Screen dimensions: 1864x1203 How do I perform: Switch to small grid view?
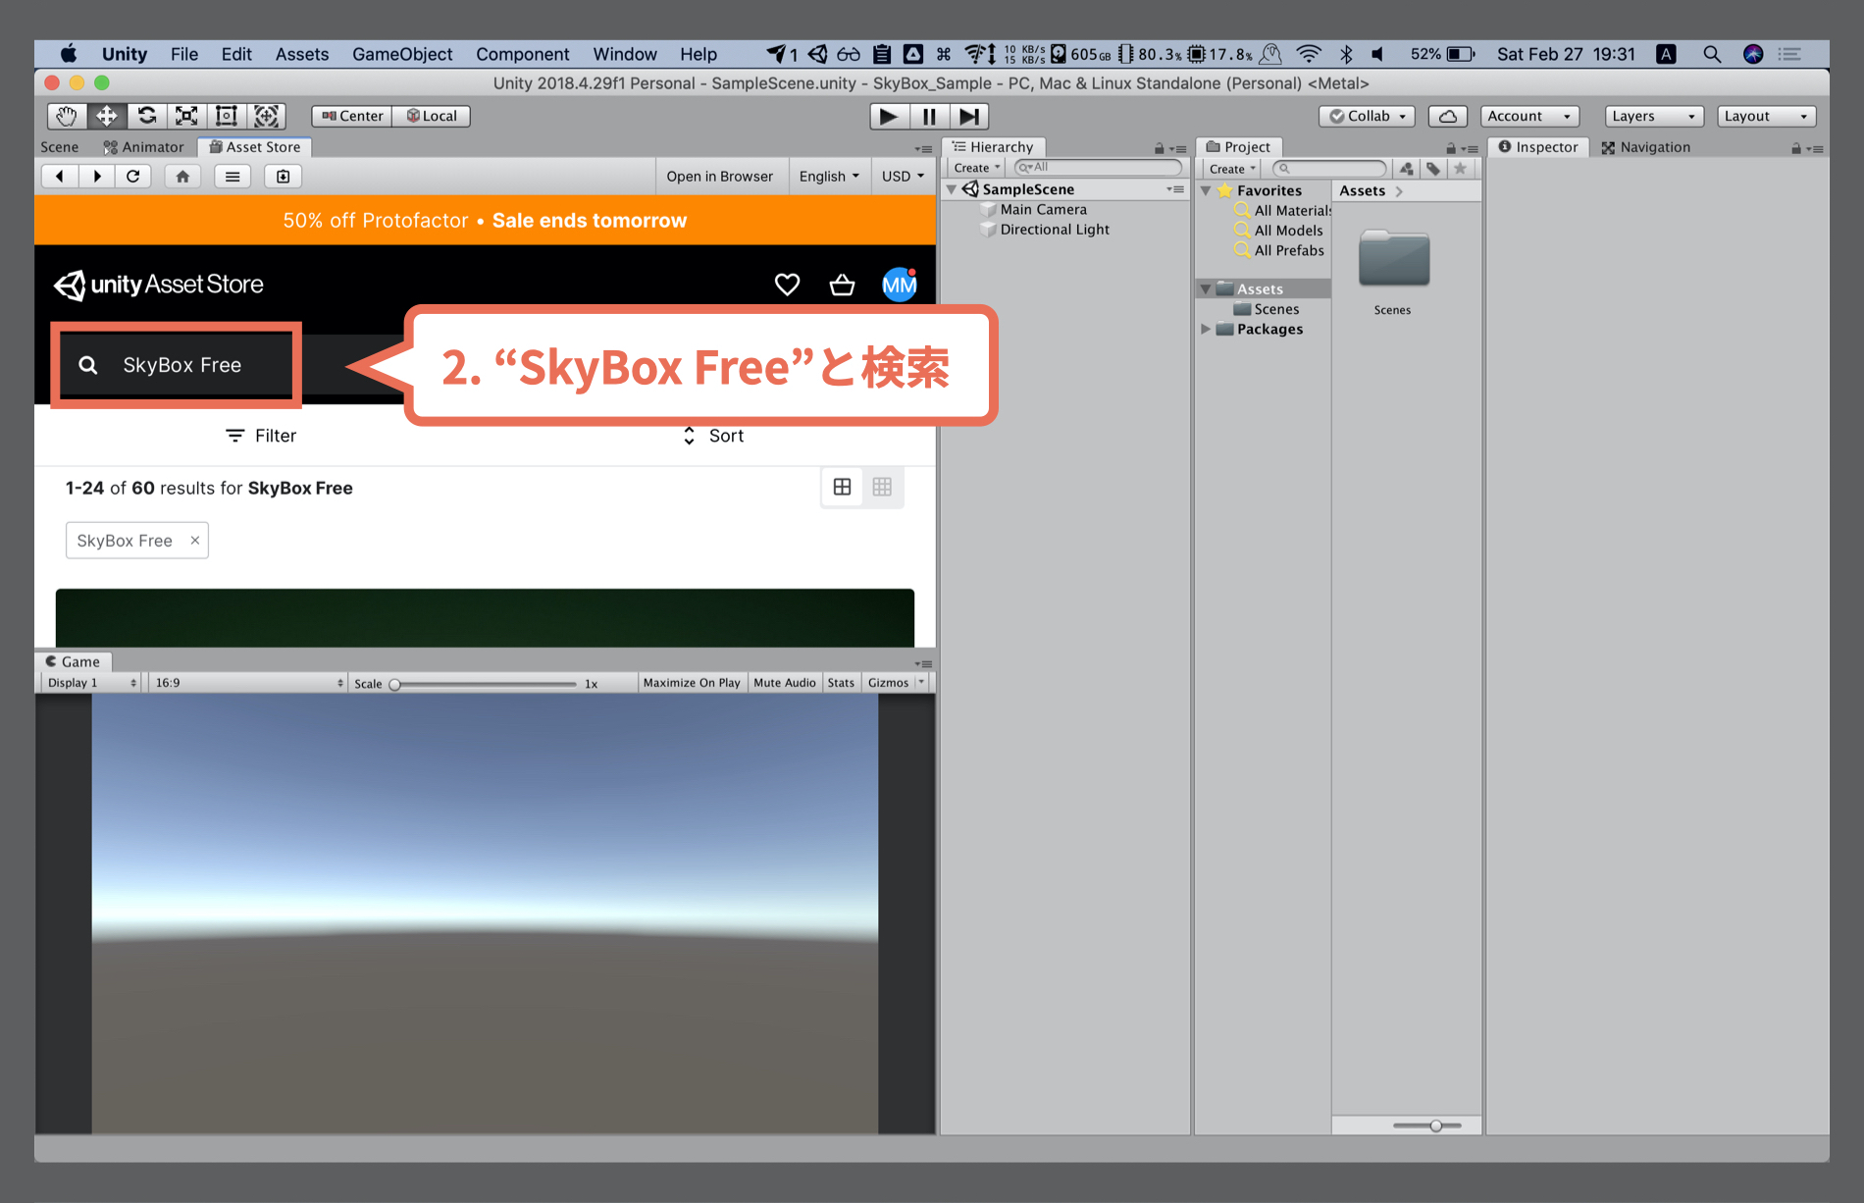click(882, 487)
